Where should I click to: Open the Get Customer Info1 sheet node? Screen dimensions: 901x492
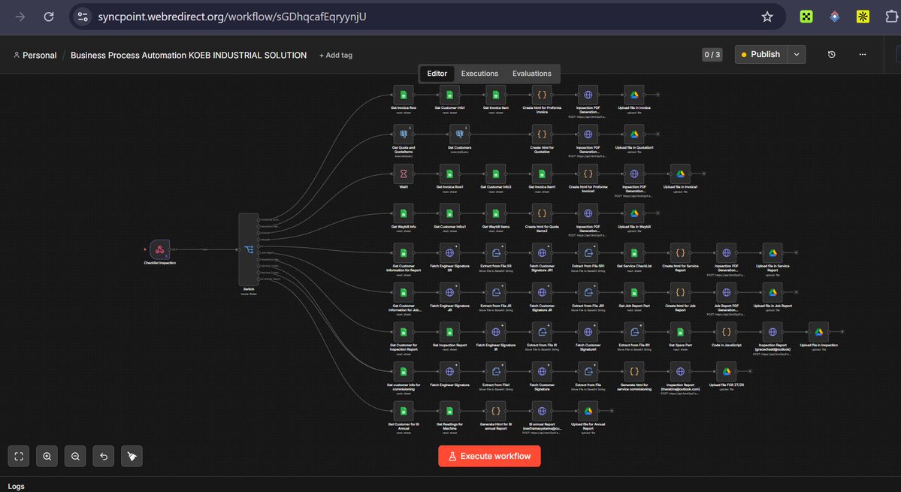[449, 95]
